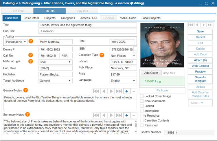Open the Language English dropdown

pyautogui.click(x=123, y=81)
